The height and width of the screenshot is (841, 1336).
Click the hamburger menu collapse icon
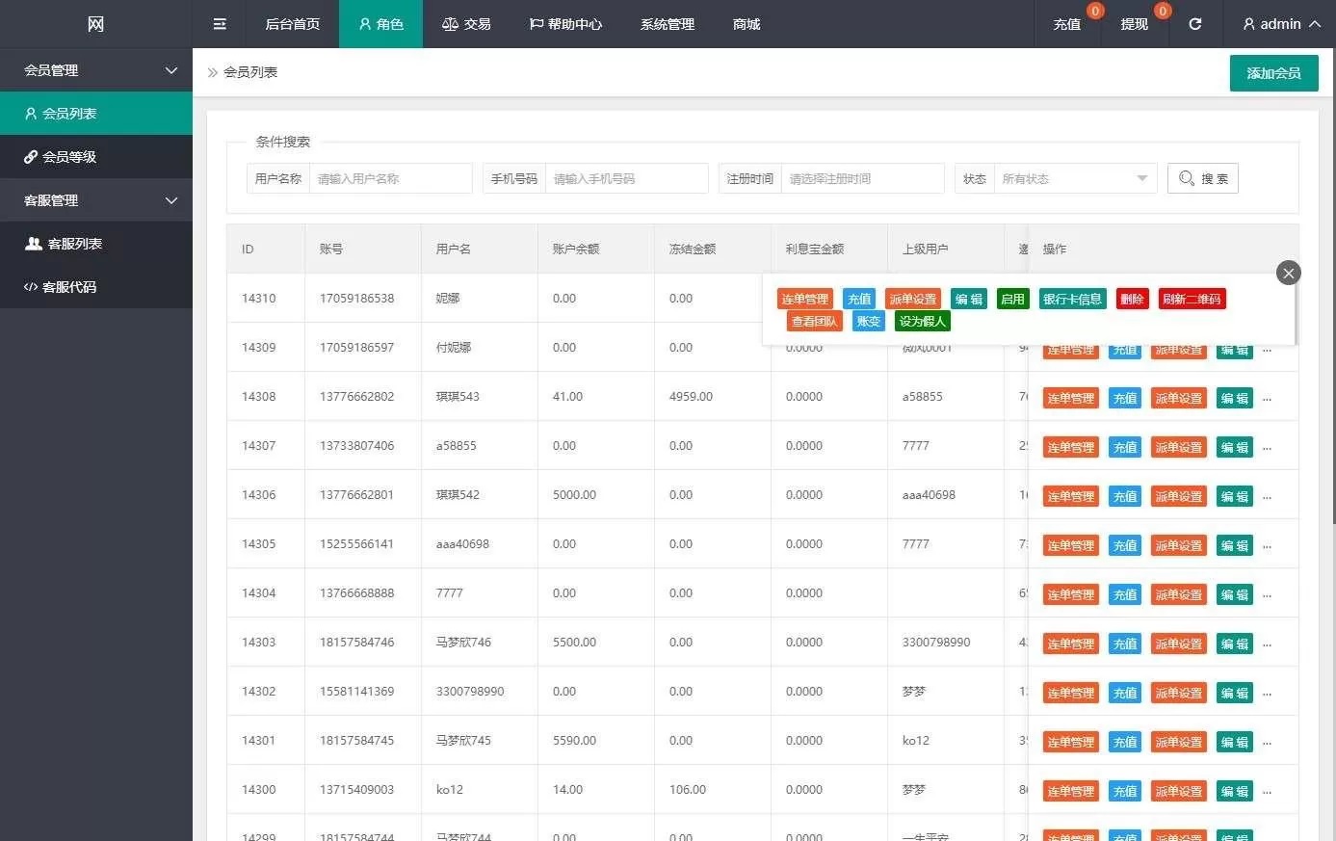coord(220,24)
